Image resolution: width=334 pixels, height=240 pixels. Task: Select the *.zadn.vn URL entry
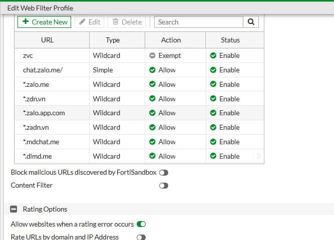36,127
